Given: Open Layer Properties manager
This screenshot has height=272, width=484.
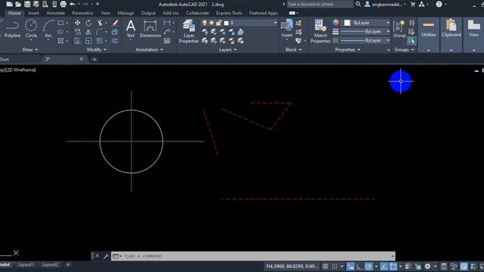Looking at the screenshot, I should pos(188,31).
